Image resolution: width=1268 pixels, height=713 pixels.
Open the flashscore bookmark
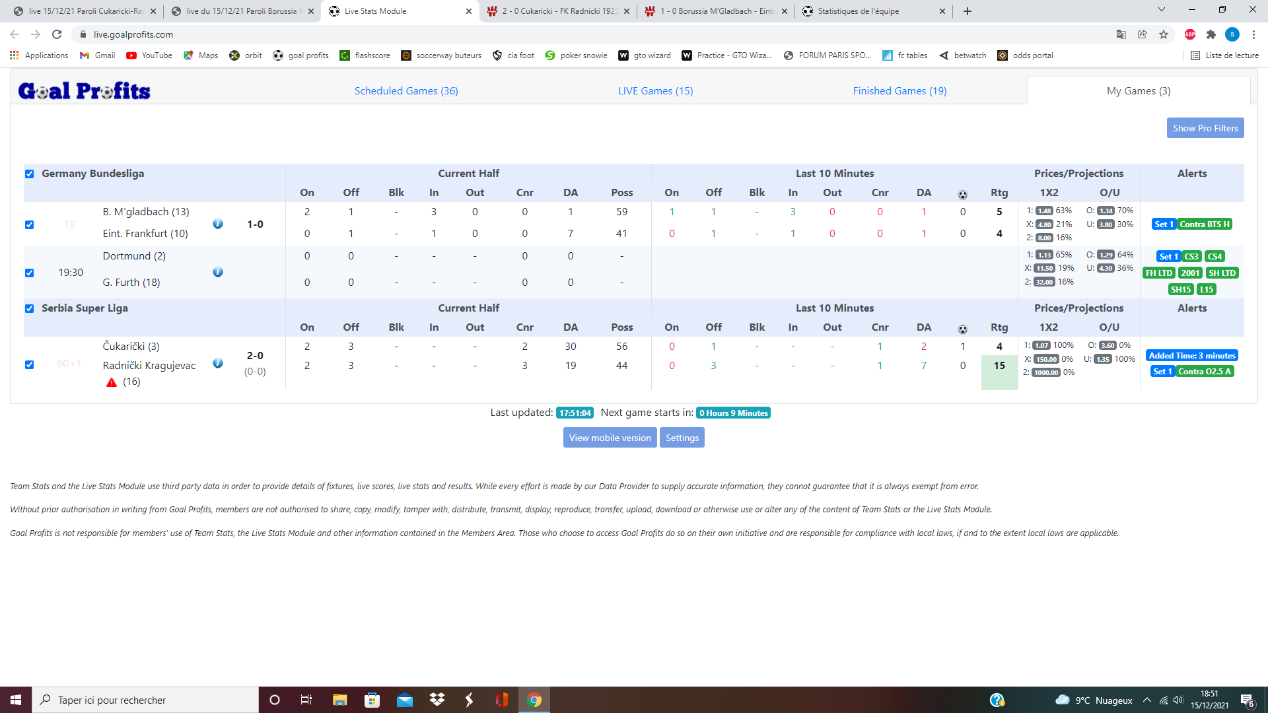point(365,55)
